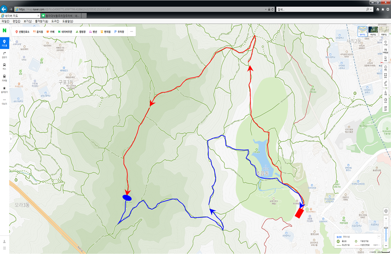391x254 pixels.
Task: Select the 주차장 parking category chip
Action: [x=119, y=32]
